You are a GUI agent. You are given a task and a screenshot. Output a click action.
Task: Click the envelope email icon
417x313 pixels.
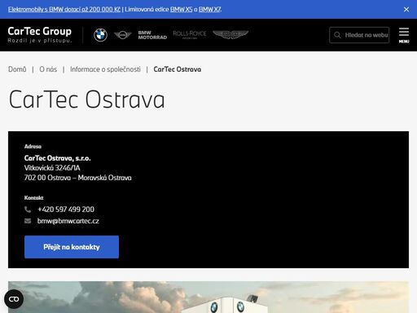click(x=28, y=221)
